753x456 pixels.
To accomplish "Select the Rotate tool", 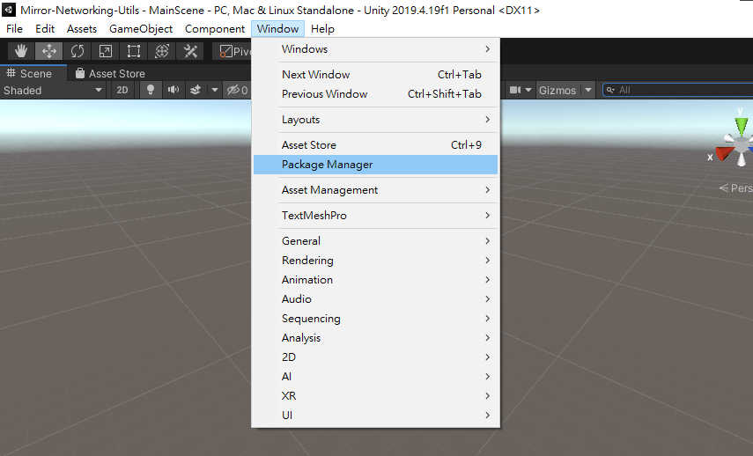I will pyautogui.click(x=78, y=51).
